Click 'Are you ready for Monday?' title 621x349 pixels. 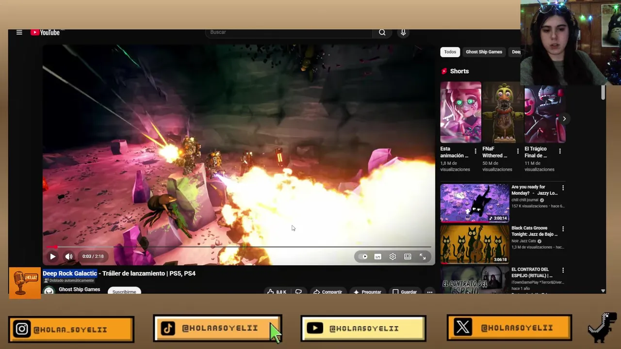[534, 190]
